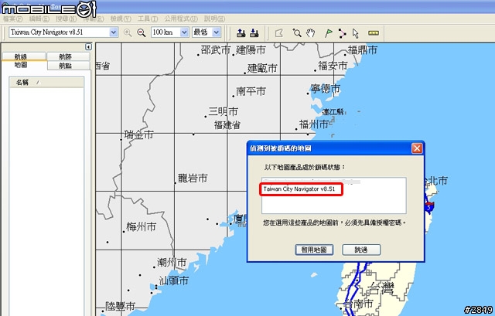495x316 pixels.
Task: Click the 啟用地圖 button in dialog
Action: pos(314,250)
